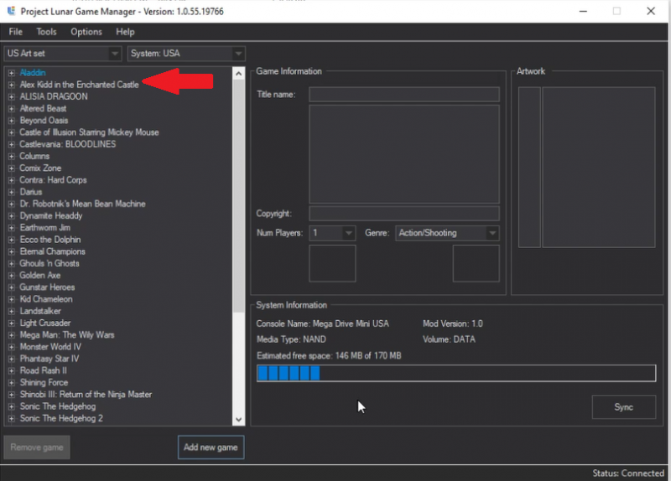Expand the Castlevania: BLOODLINES node
671x481 pixels.
click(x=11, y=144)
